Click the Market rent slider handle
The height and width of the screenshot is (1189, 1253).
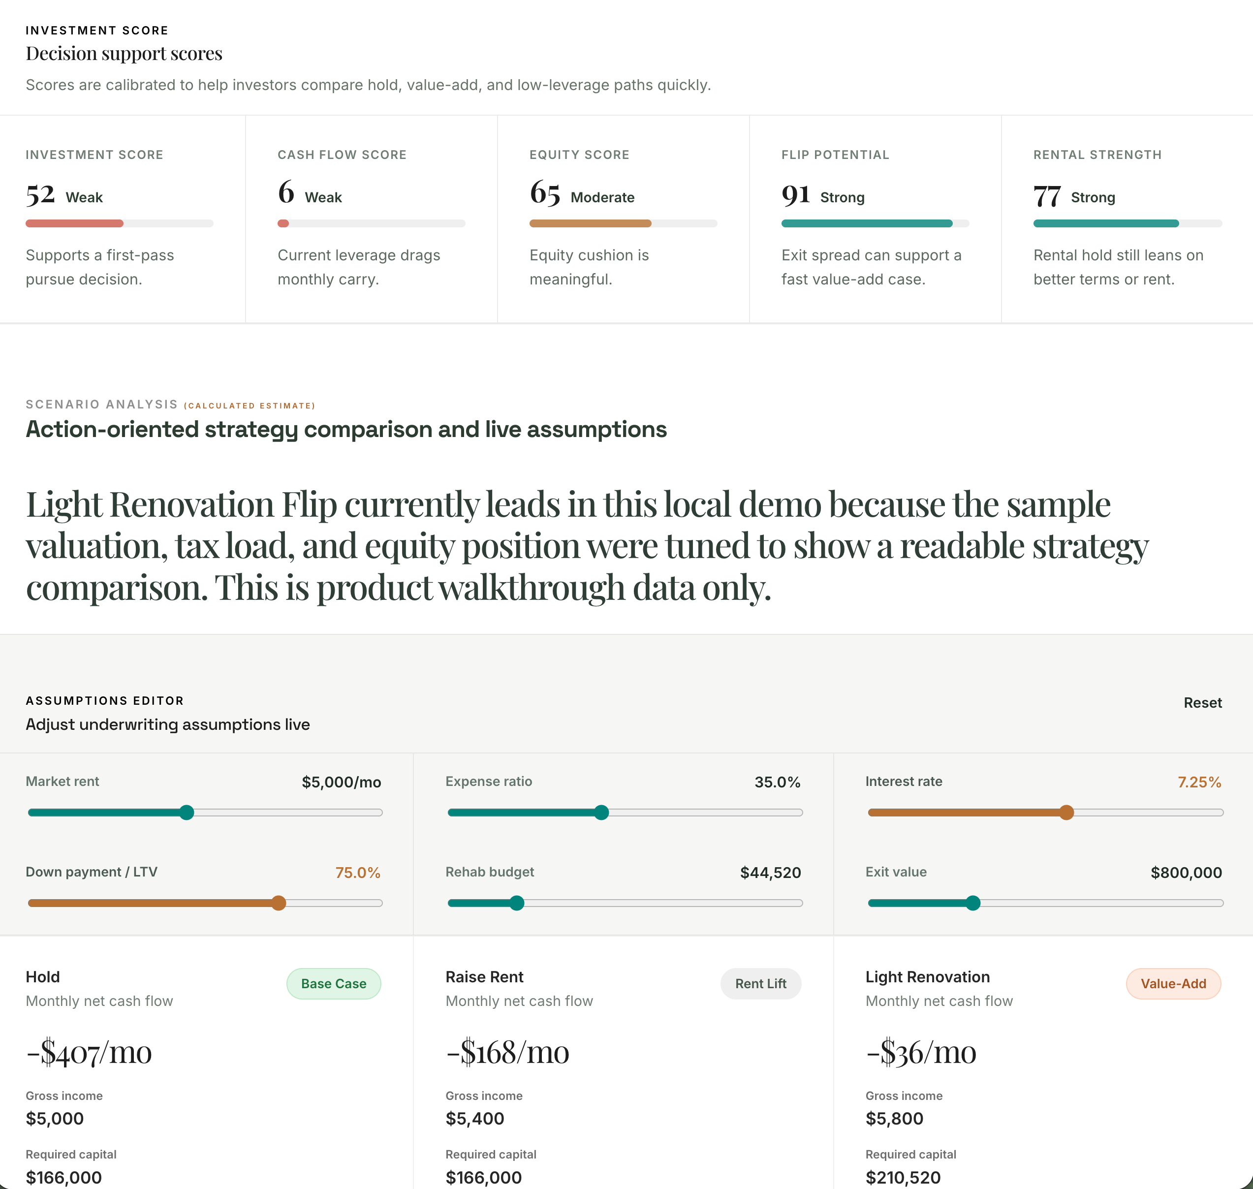(187, 813)
